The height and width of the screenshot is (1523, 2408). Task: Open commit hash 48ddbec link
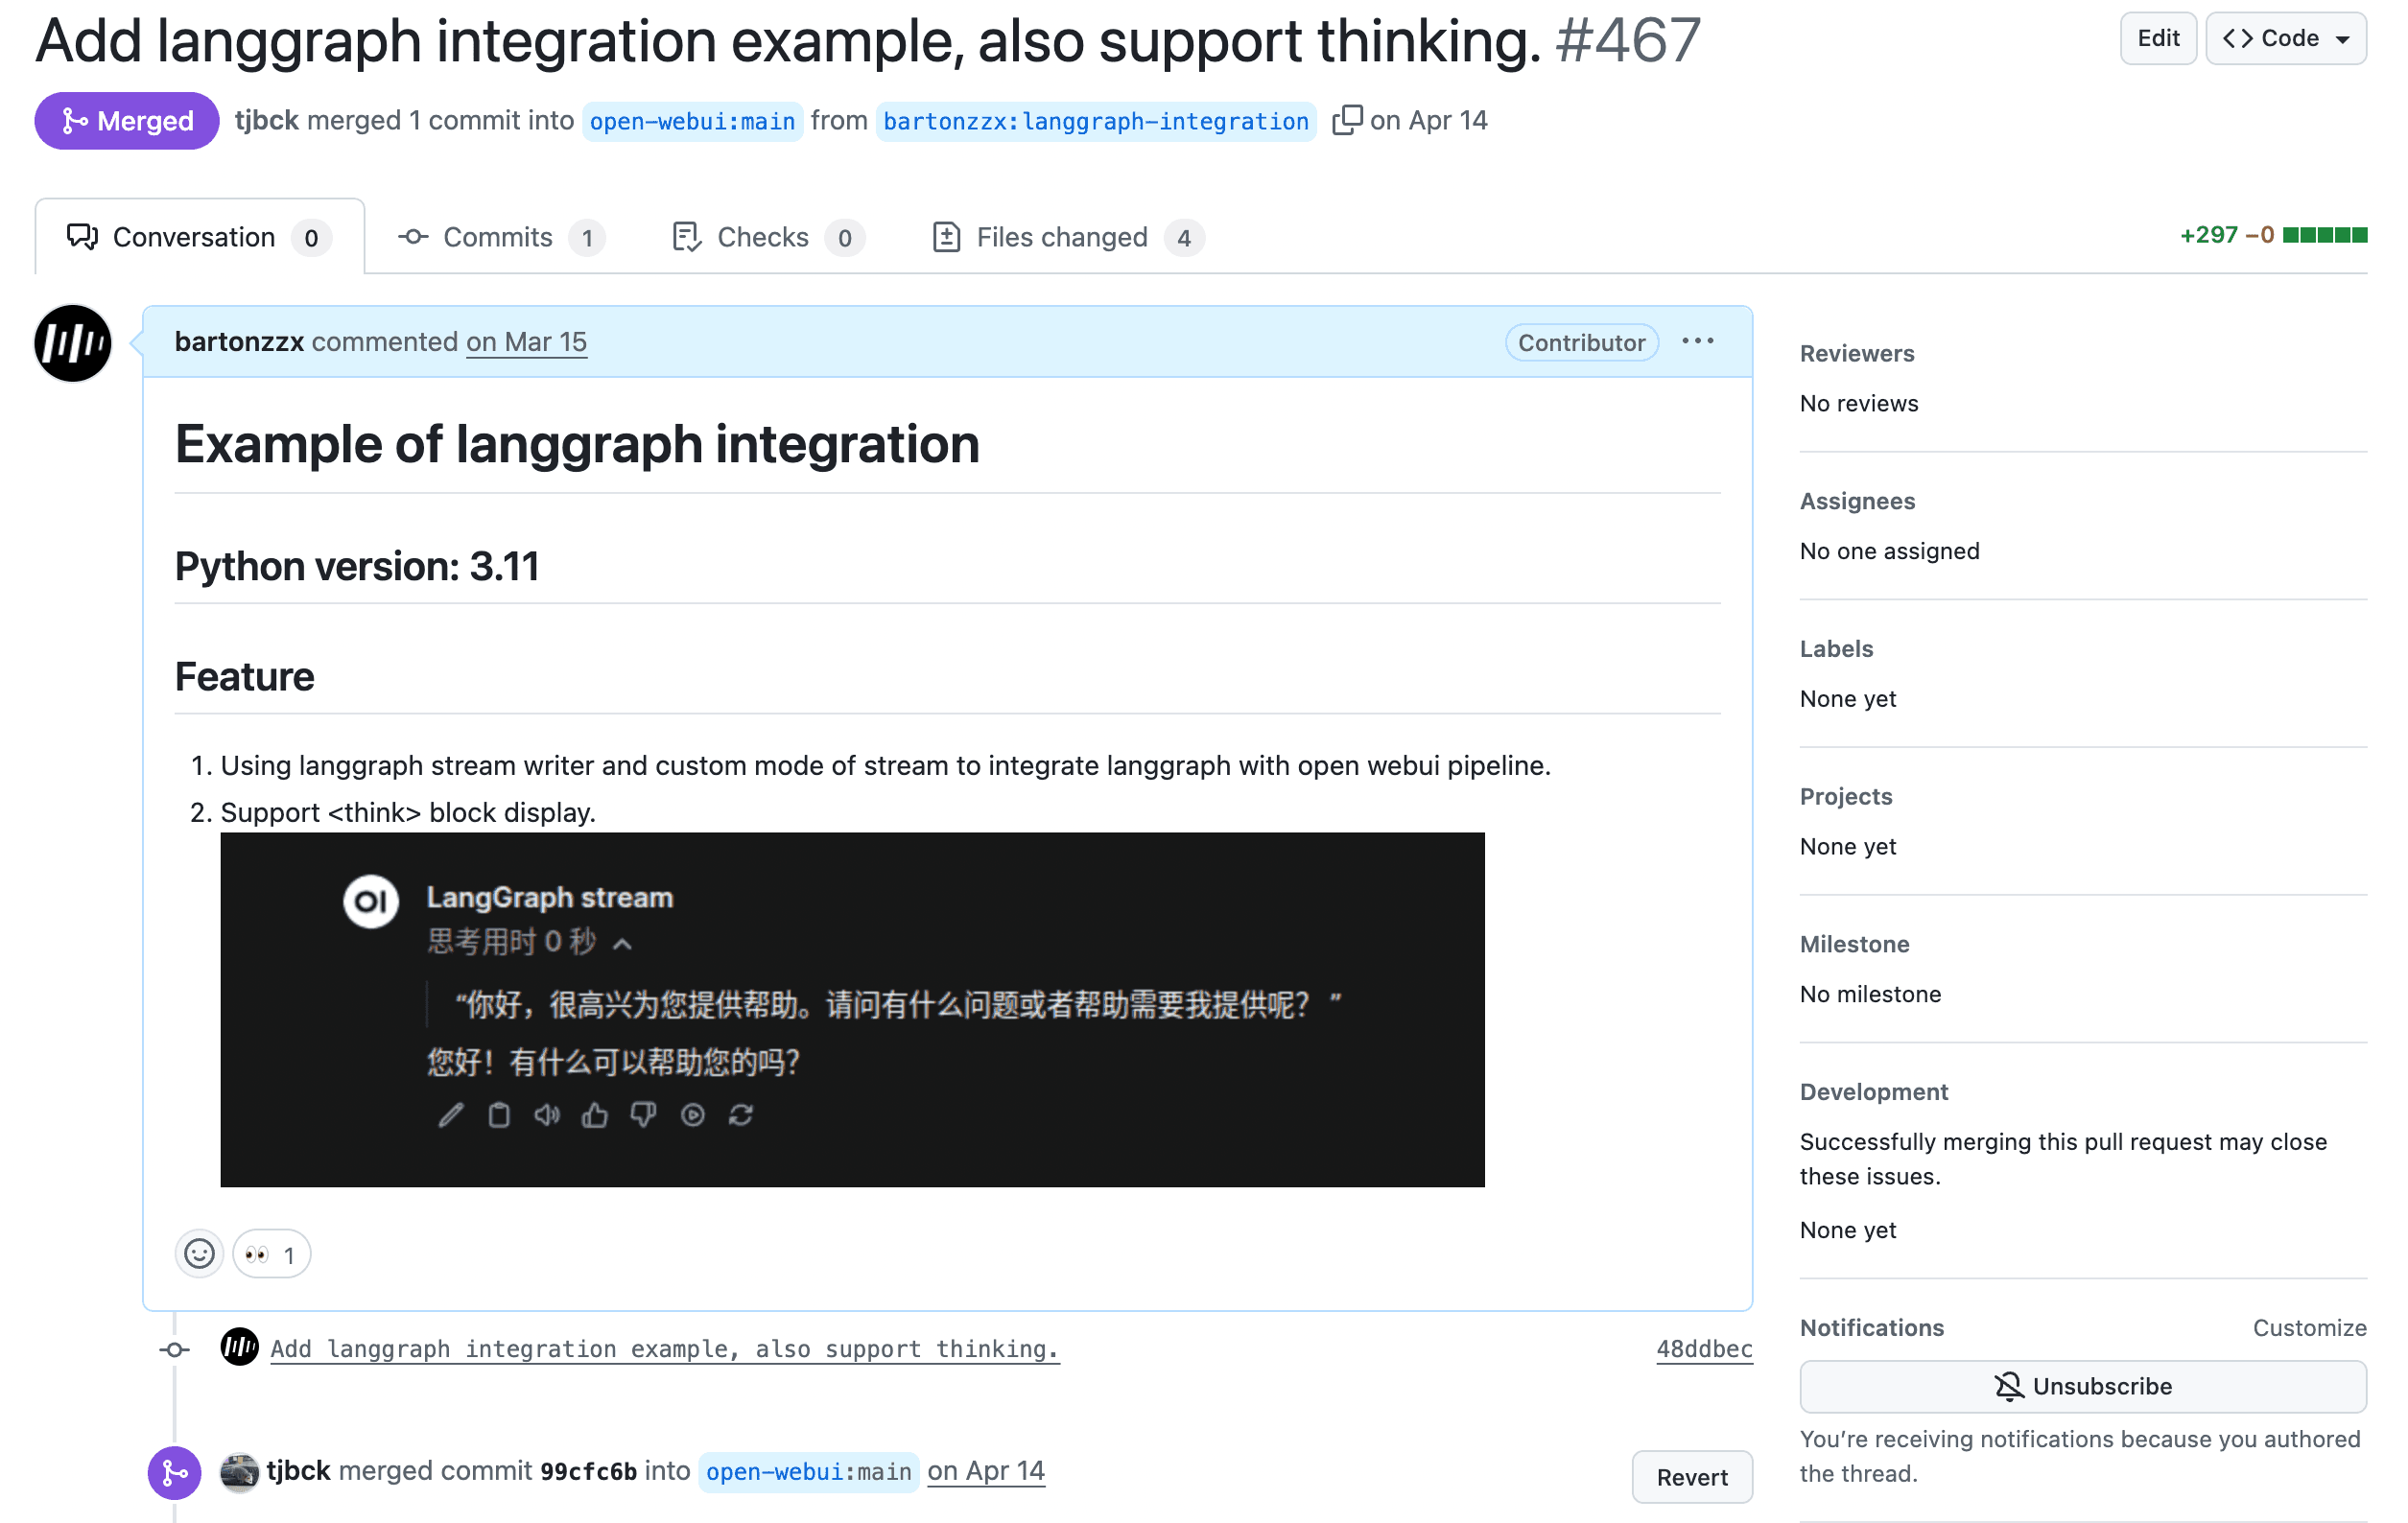[x=1703, y=1349]
